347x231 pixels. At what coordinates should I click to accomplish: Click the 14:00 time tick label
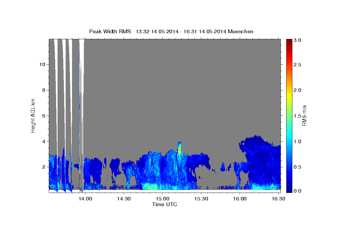pyautogui.click(x=86, y=199)
